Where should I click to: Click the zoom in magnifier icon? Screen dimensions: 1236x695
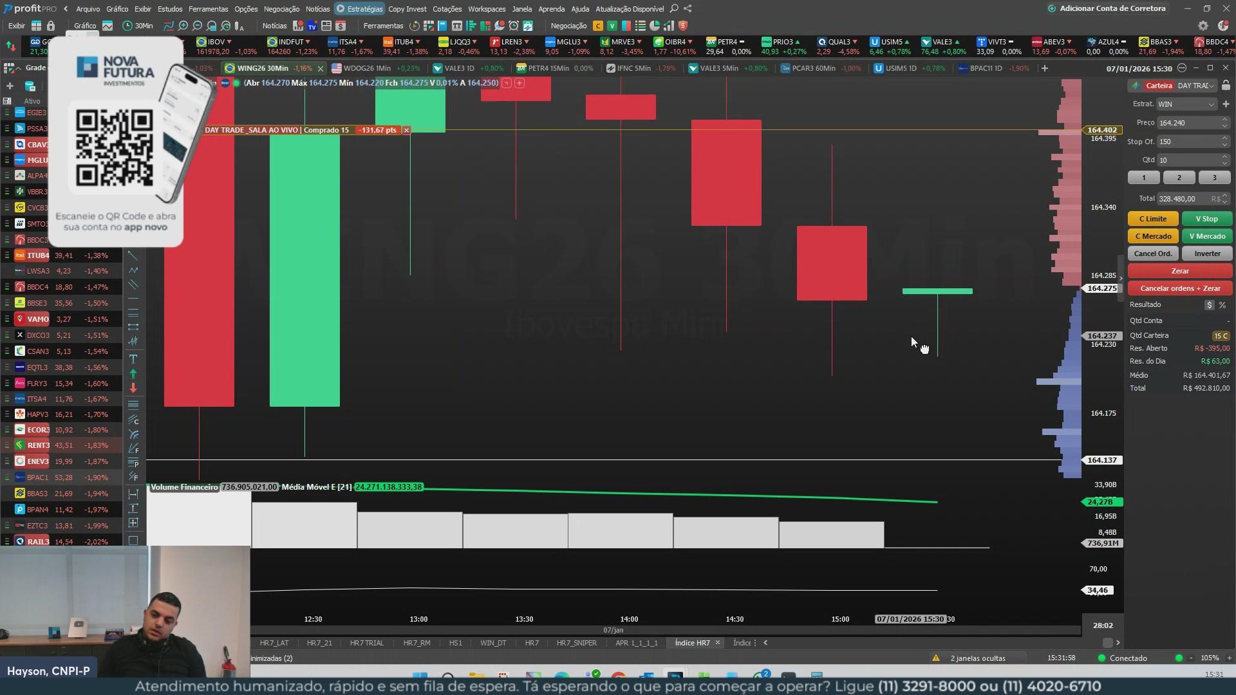tap(183, 26)
